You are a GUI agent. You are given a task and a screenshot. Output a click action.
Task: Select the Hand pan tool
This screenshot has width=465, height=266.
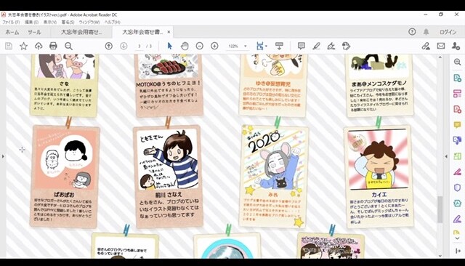(x=185, y=46)
